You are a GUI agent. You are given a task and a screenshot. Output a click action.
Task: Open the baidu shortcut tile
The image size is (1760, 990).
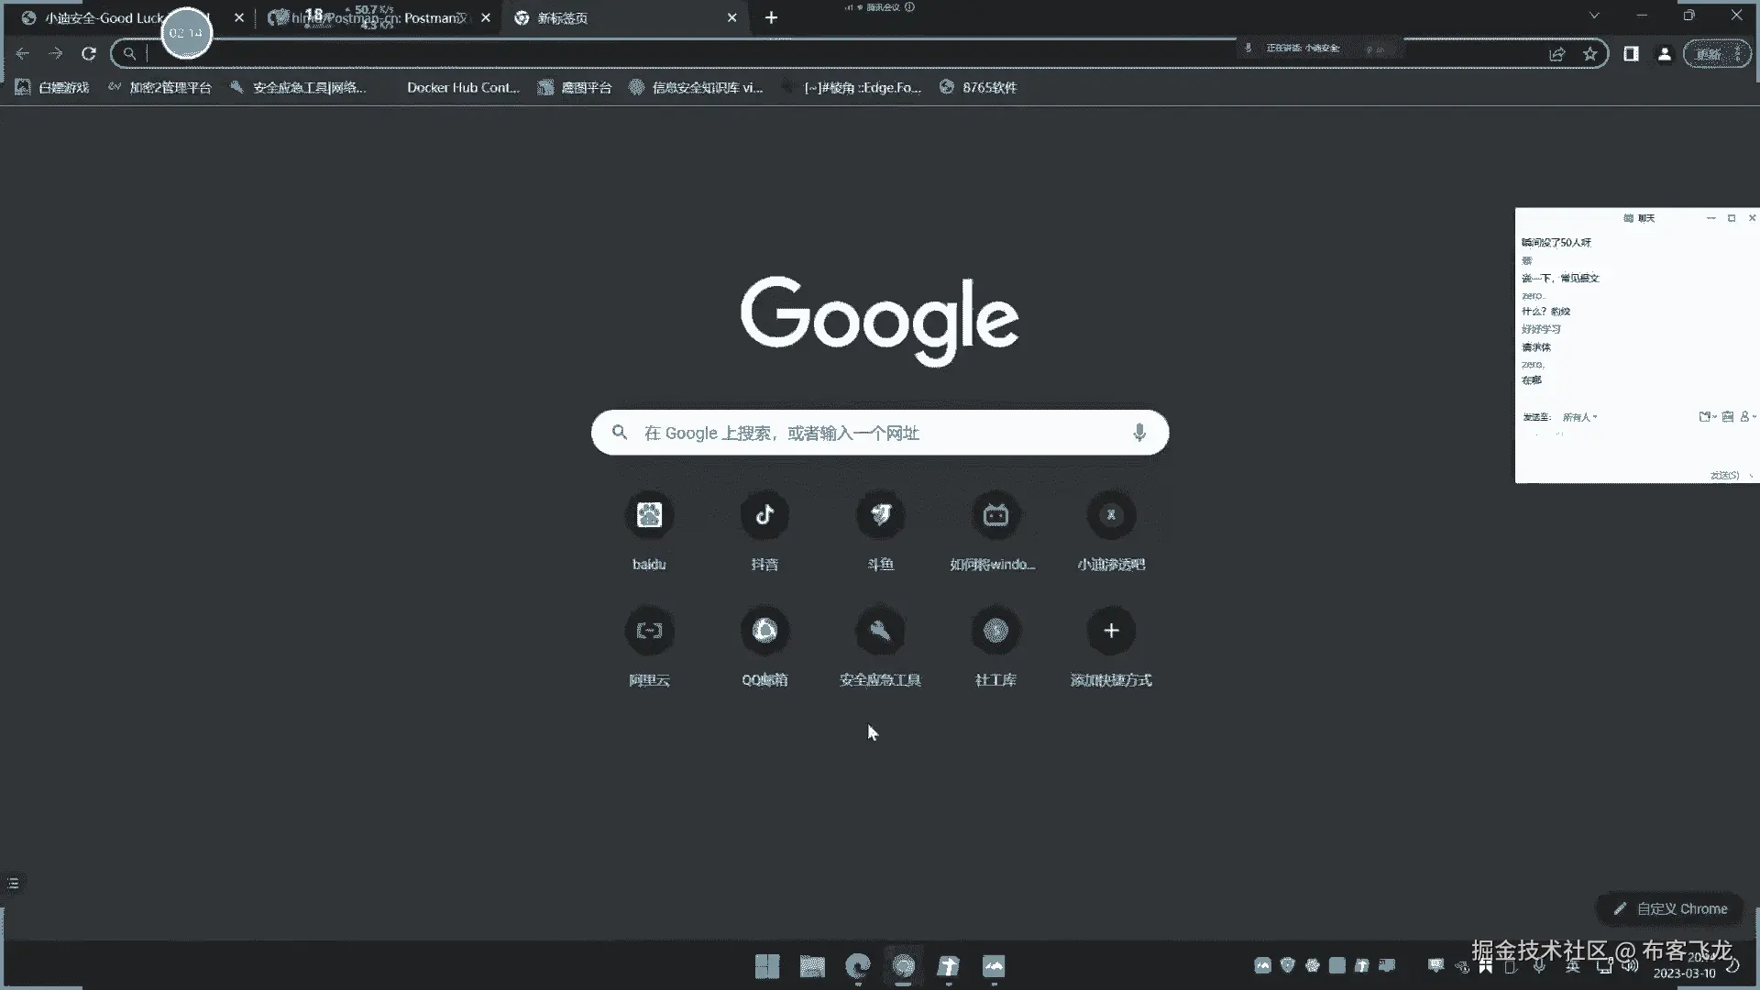coord(649,515)
